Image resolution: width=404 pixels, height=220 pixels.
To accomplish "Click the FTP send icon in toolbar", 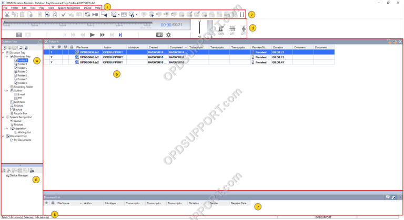I will (x=124, y=15).
